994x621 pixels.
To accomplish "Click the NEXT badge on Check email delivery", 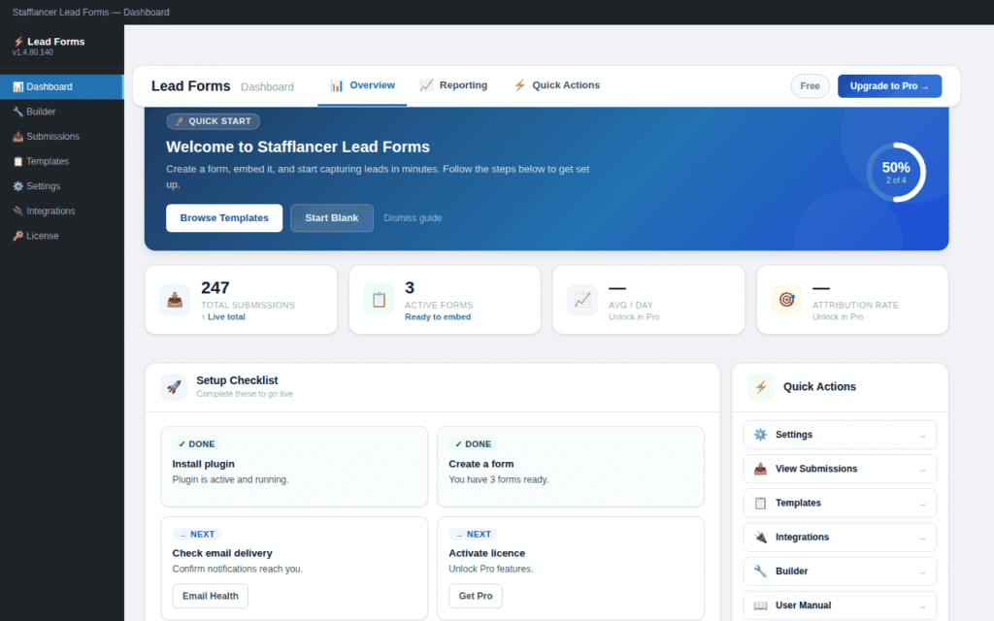I will click(196, 535).
